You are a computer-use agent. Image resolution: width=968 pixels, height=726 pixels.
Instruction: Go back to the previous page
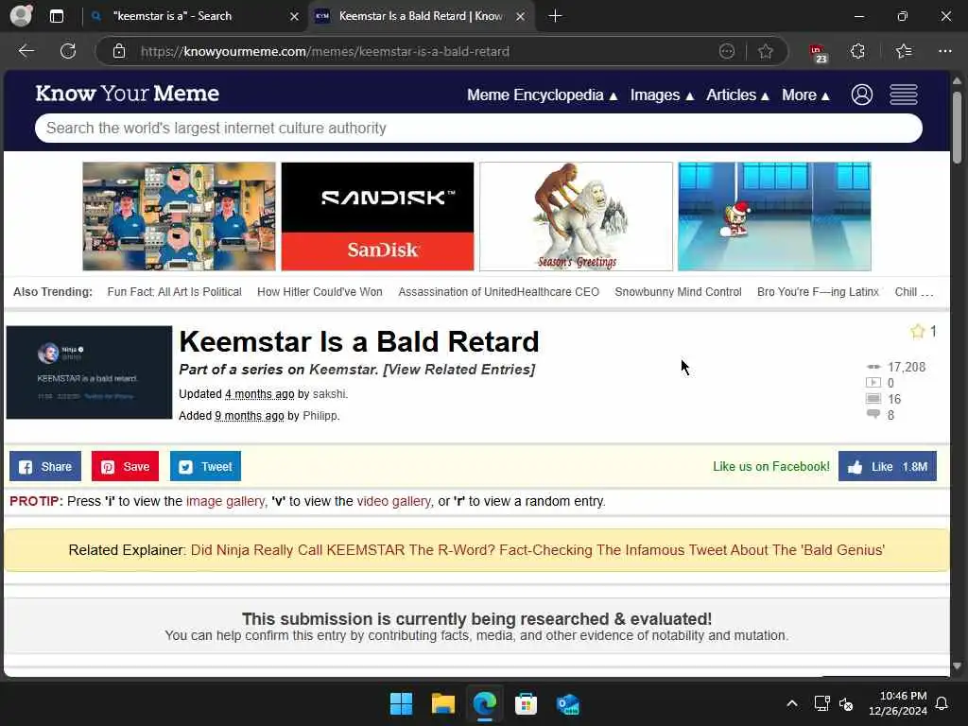[26, 51]
